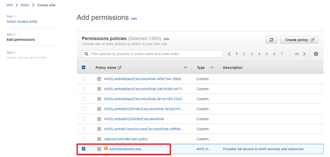Toggle the select-all policies header checkbox
This screenshot has width=330, height=157.
tap(84, 67)
